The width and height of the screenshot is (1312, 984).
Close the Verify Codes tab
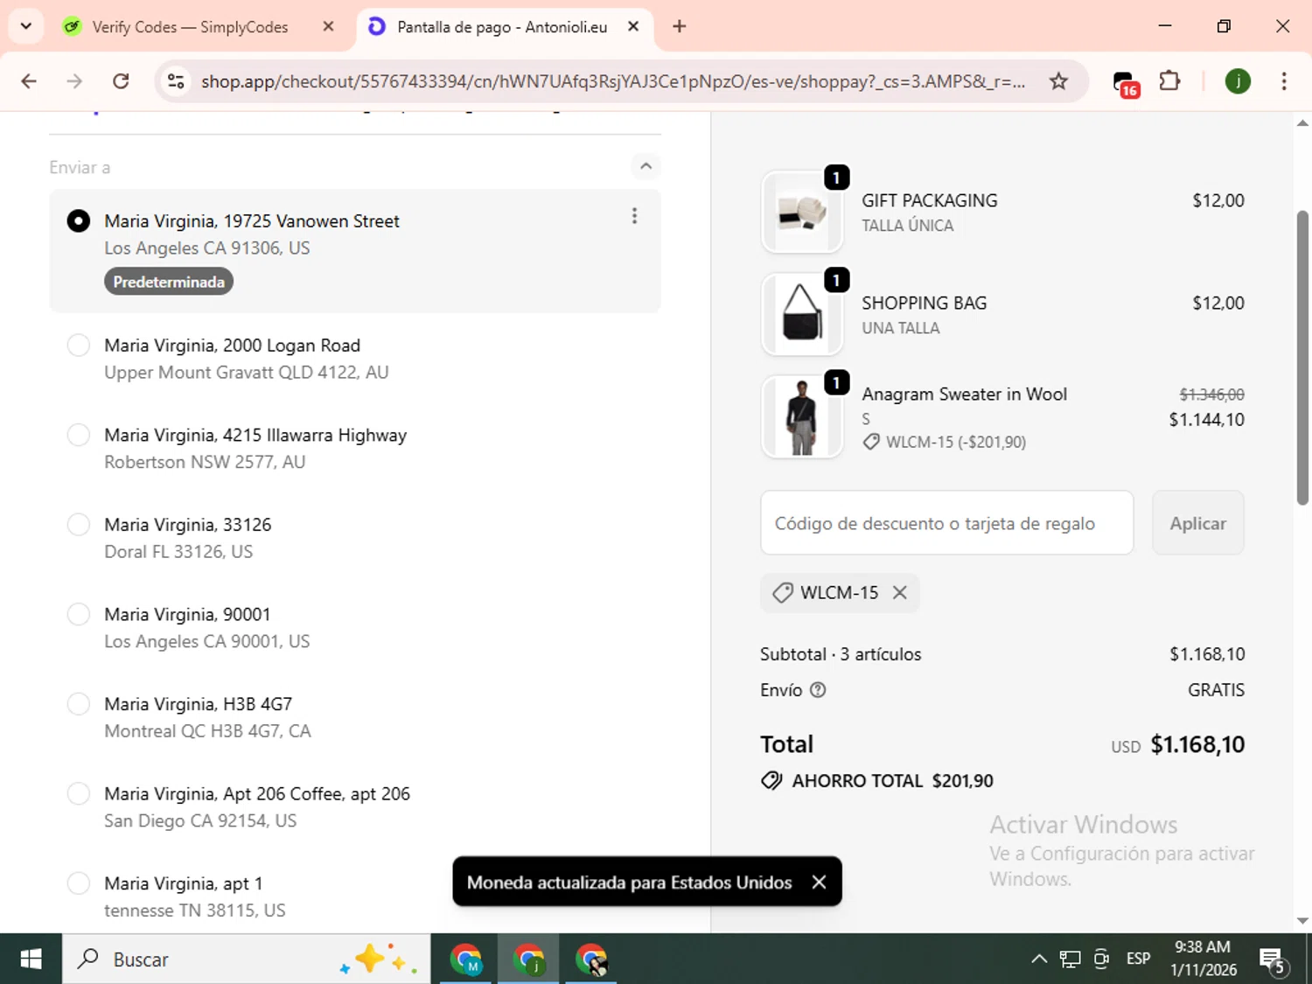(x=329, y=26)
